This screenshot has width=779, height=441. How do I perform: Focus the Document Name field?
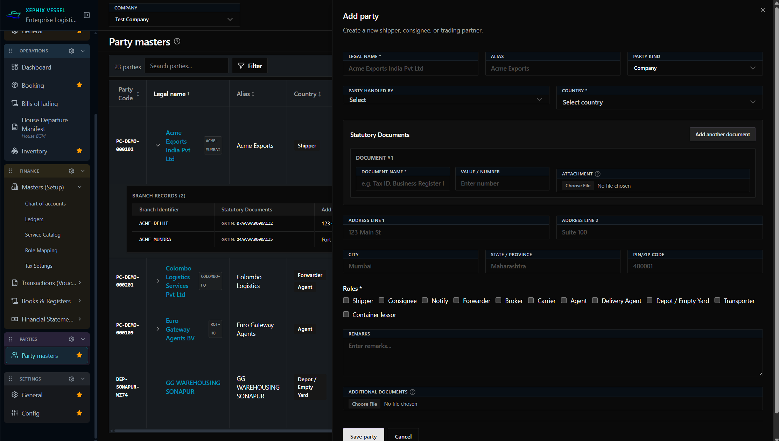403,183
